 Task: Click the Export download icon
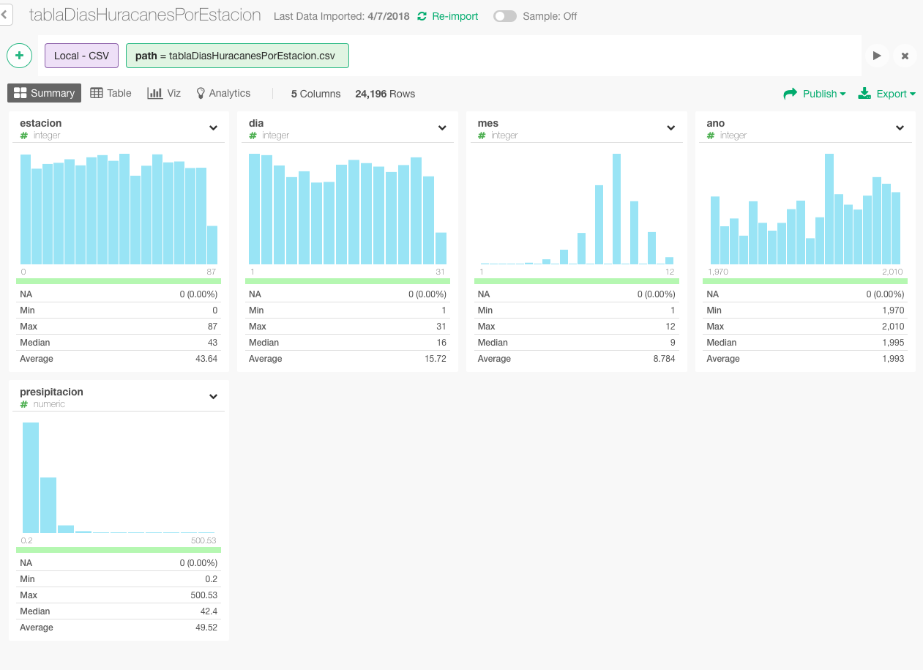click(x=864, y=93)
